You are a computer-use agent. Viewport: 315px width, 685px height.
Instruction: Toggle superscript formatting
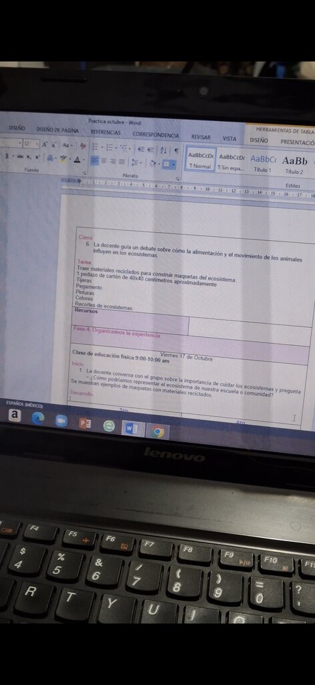pyautogui.click(x=37, y=157)
